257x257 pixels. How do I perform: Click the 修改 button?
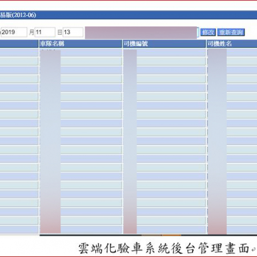(208, 32)
